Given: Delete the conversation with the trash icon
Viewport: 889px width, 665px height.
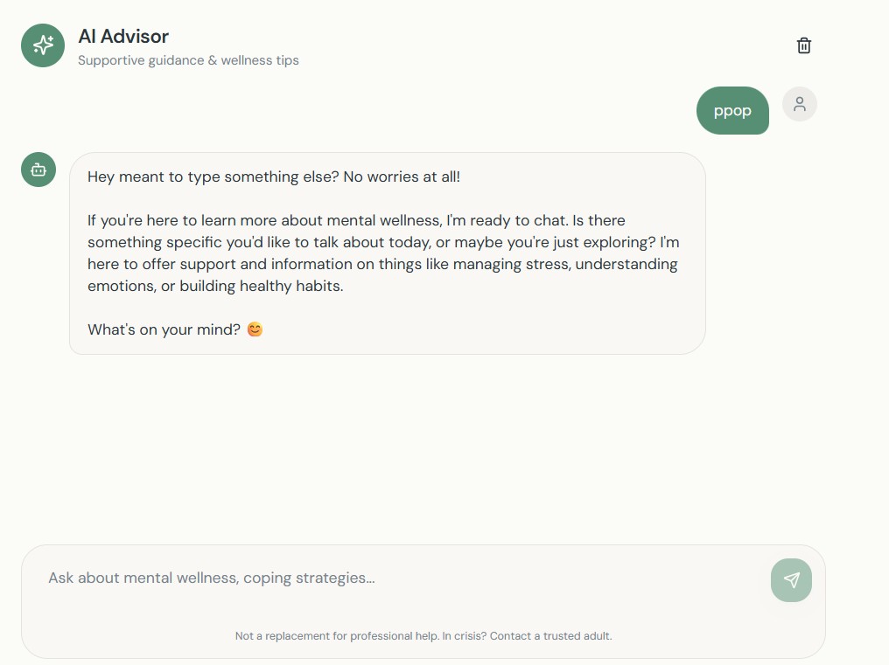Looking at the screenshot, I should (x=803, y=45).
